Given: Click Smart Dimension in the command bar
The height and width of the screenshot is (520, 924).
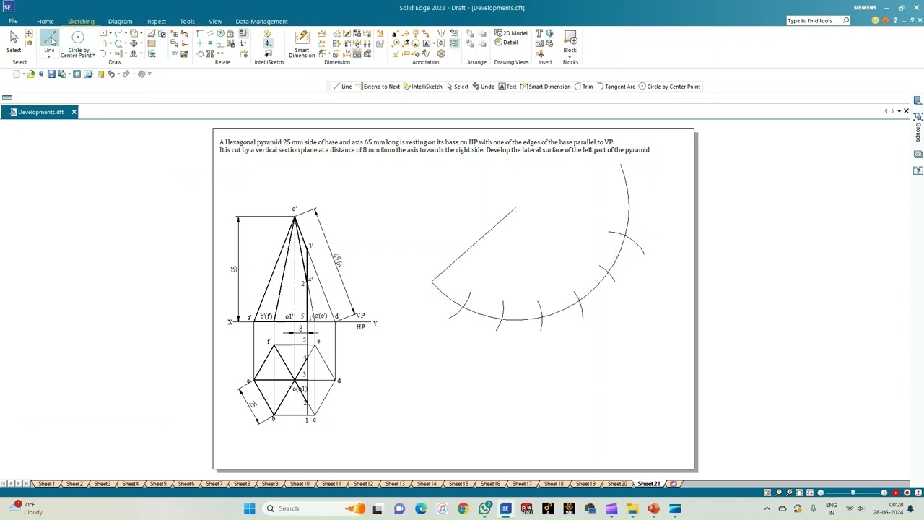Looking at the screenshot, I should [545, 87].
